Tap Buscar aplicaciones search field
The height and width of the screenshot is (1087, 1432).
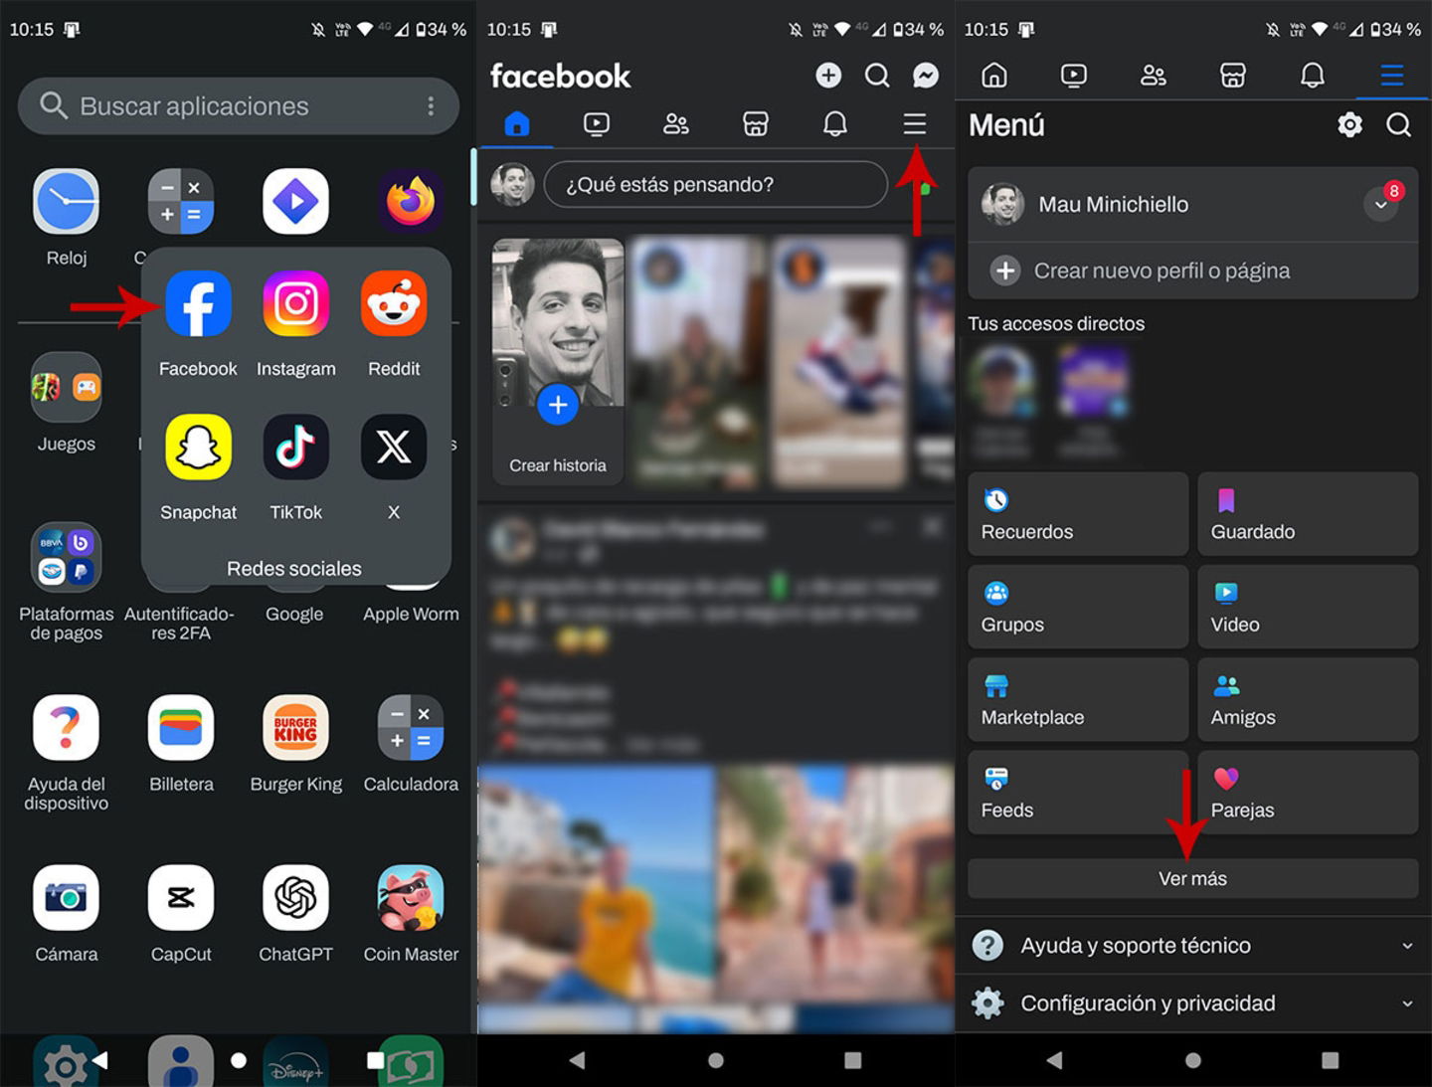(239, 106)
